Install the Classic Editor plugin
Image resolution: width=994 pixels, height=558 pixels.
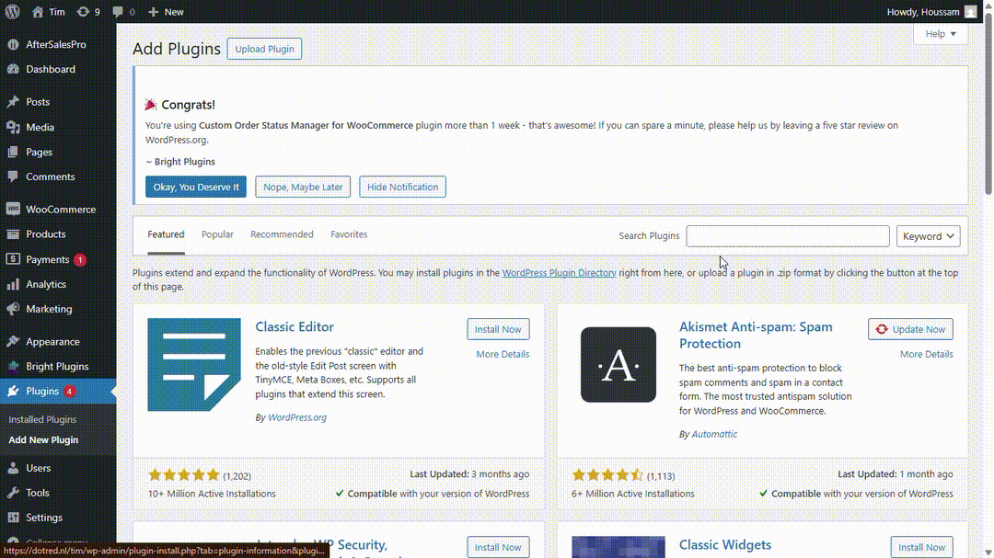coord(498,329)
